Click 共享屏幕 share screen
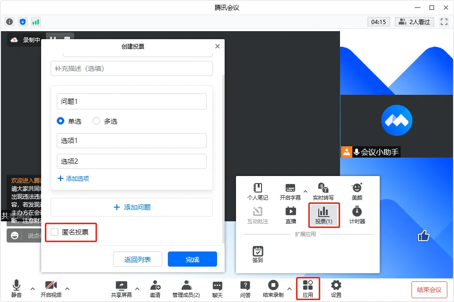The height and width of the screenshot is (302, 454). 122,289
